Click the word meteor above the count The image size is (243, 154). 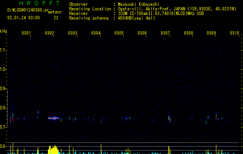55,12
